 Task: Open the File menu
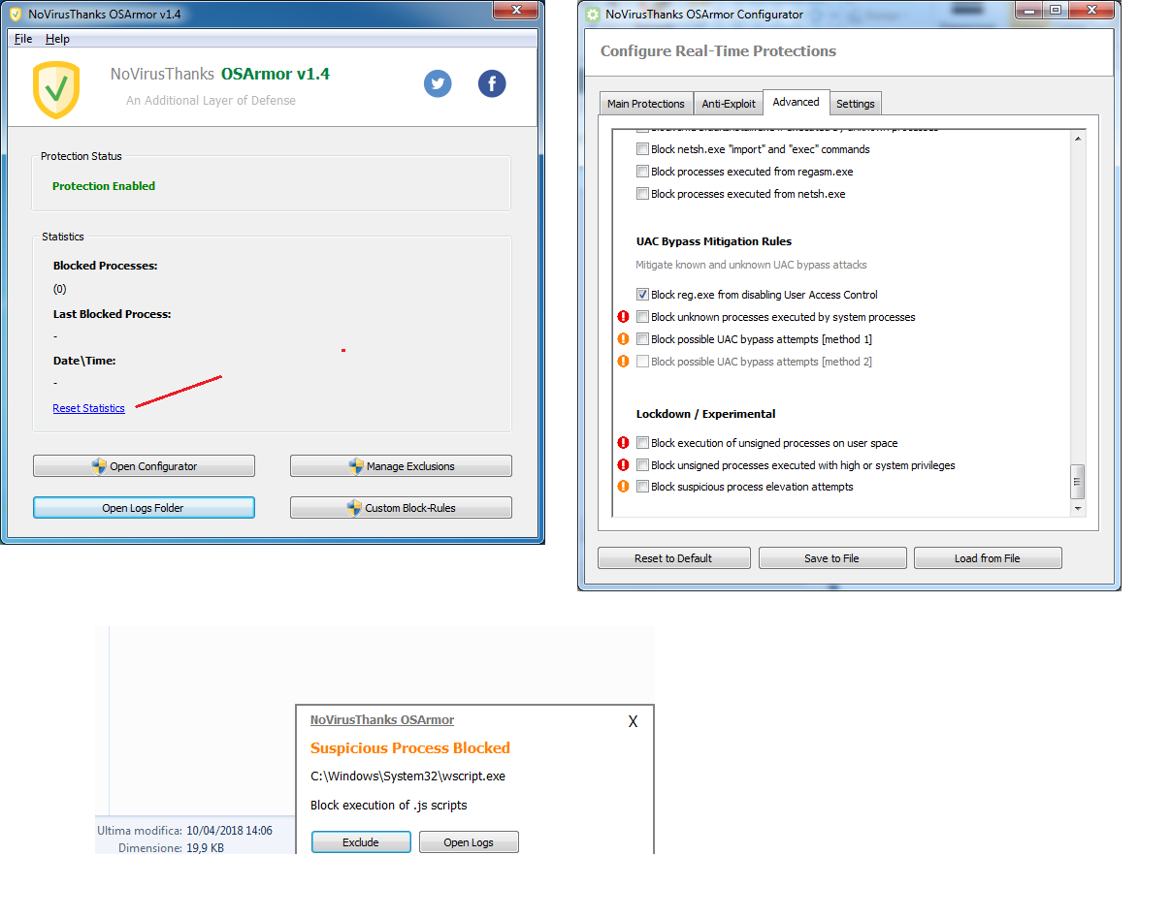23,39
